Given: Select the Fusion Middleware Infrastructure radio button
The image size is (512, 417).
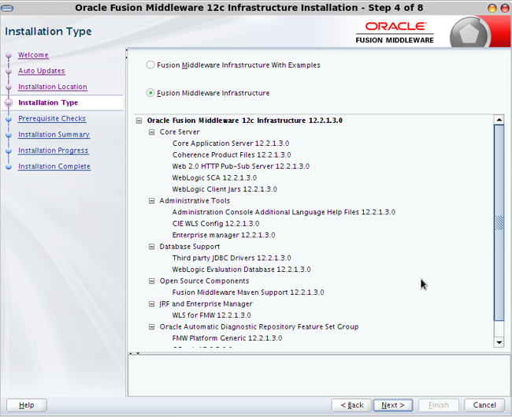Looking at the screenshot, I should 150,93.
